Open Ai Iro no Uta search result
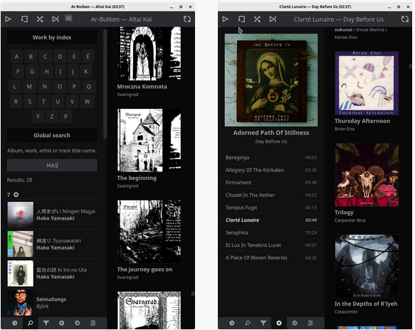This screenshot has width=415, height=330. coord(52,273)
